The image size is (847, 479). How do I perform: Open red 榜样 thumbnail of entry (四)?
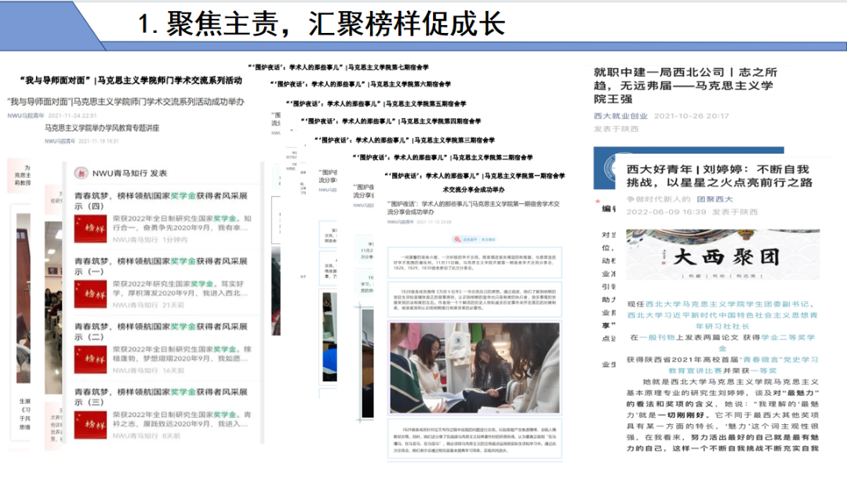point(90,228)
